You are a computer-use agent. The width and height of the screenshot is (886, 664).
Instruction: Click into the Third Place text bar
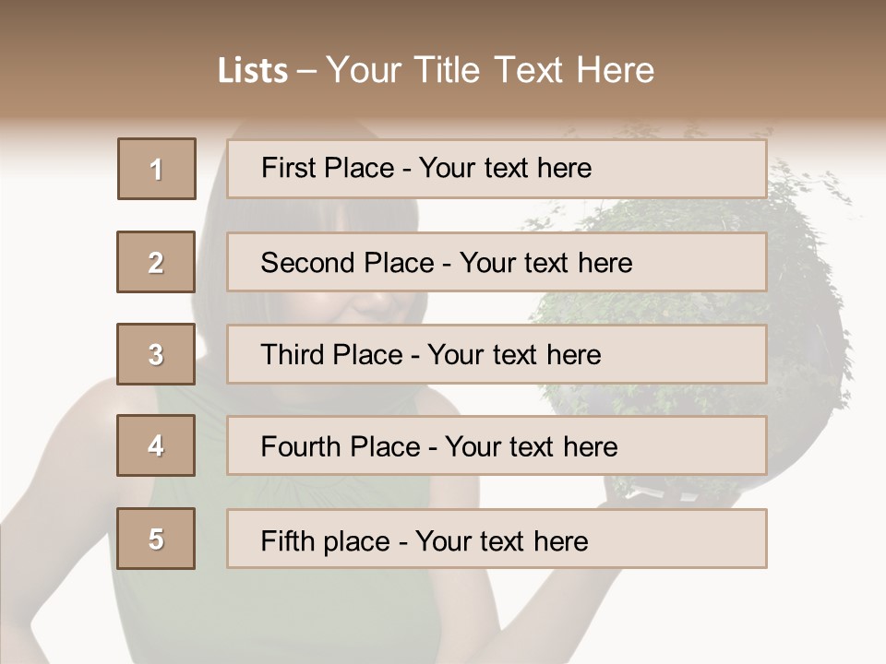point(497,354)
